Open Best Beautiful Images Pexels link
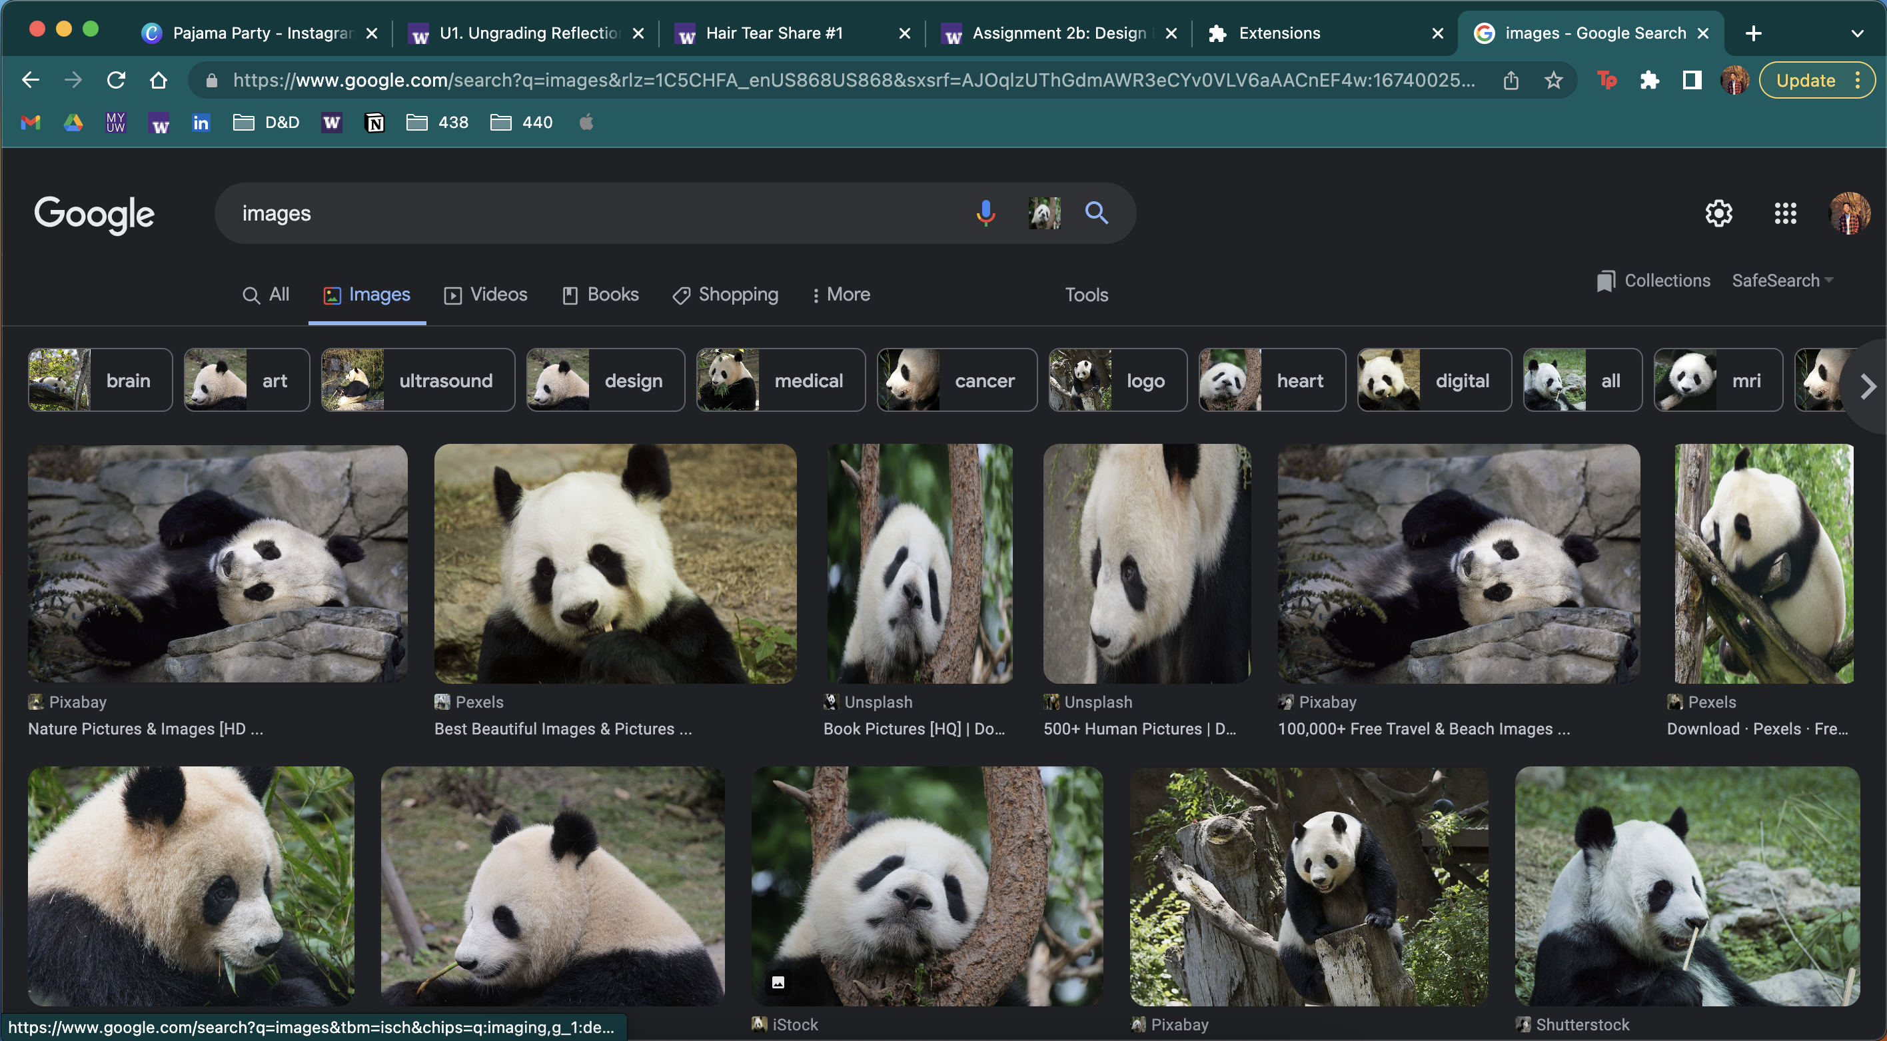The height and width of the screenshot is (1041, 1887). pos(562,729)
